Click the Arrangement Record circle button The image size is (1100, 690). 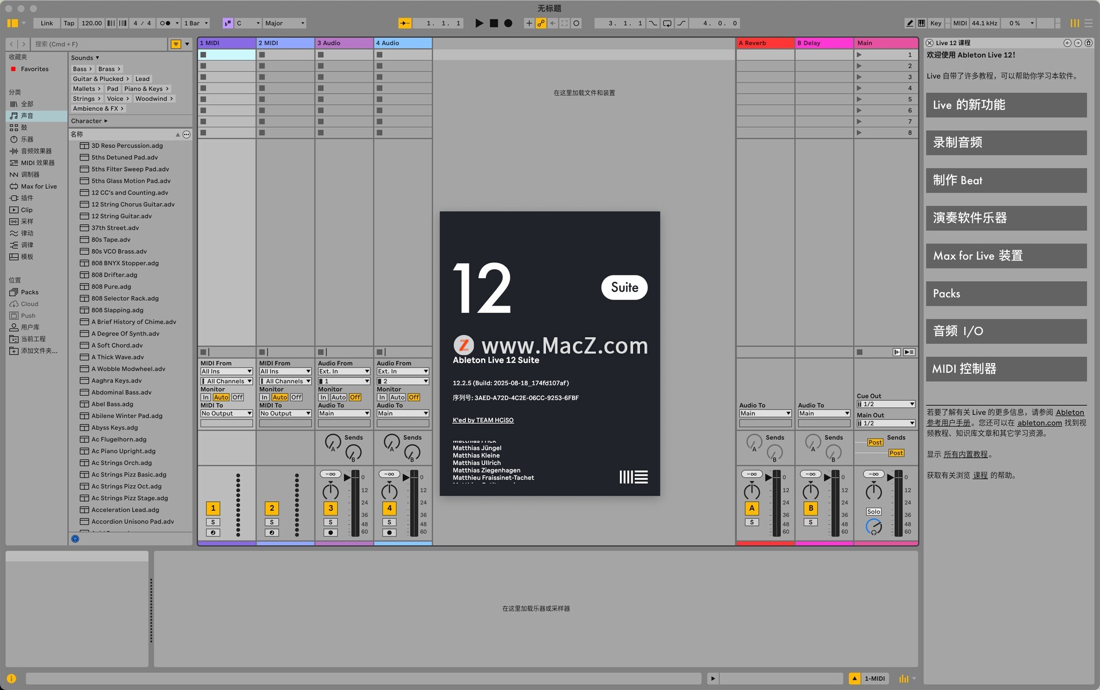(x=508, y=23)
